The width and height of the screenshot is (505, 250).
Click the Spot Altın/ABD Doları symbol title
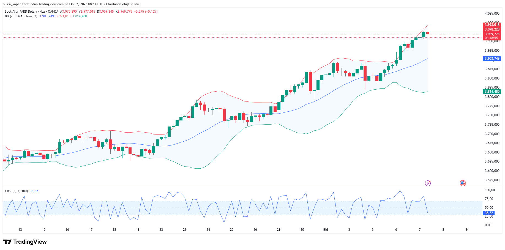pos(21,12)
